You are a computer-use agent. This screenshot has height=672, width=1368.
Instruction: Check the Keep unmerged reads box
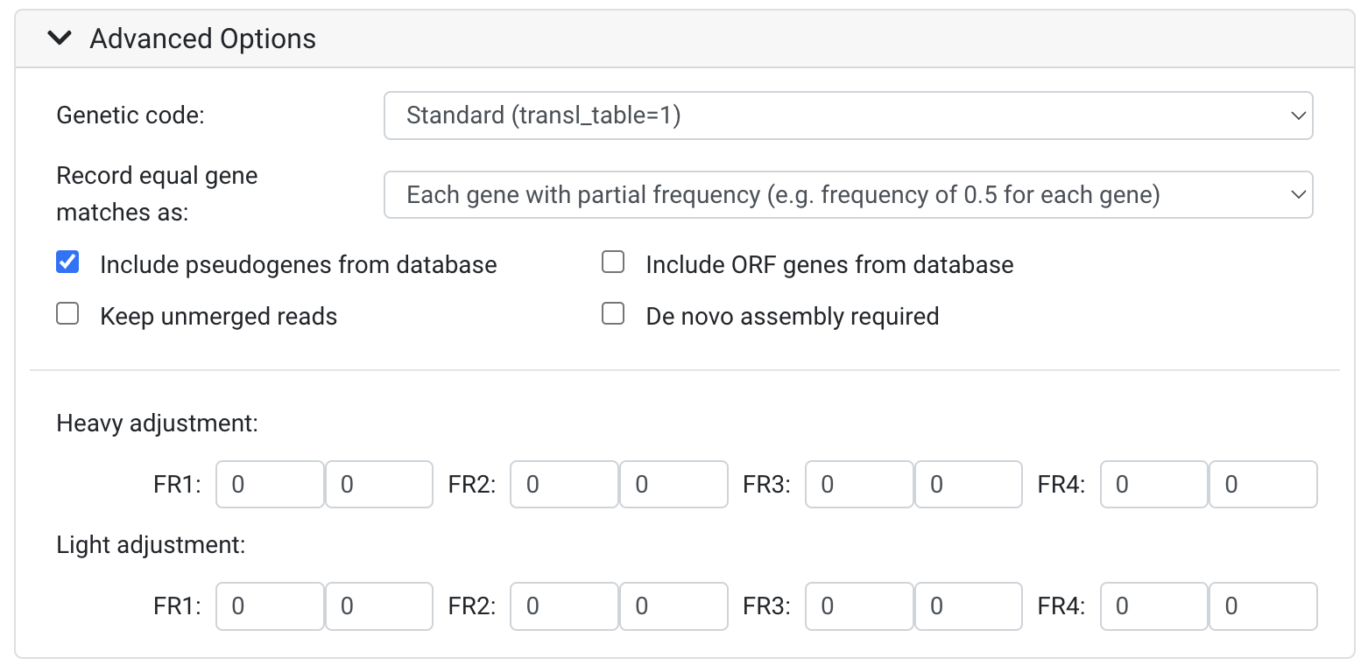[x=67, y=313]
